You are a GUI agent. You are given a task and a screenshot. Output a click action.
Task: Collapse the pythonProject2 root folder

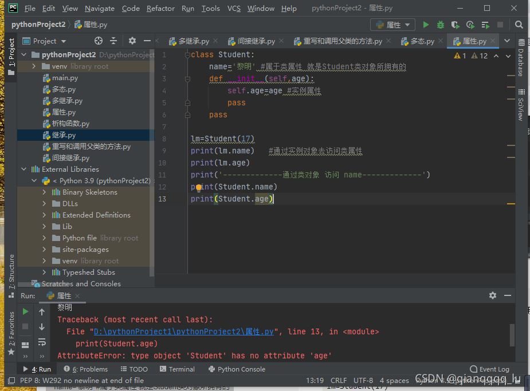tap(24, 55)
